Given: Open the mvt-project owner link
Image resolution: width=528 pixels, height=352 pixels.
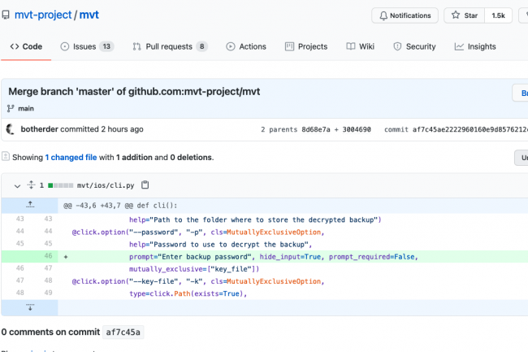Looking at the screenshot, I should [x=44, y=15].
